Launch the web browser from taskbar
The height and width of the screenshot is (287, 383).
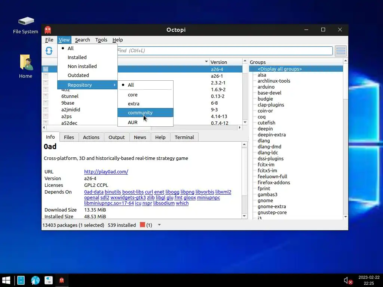35,280
